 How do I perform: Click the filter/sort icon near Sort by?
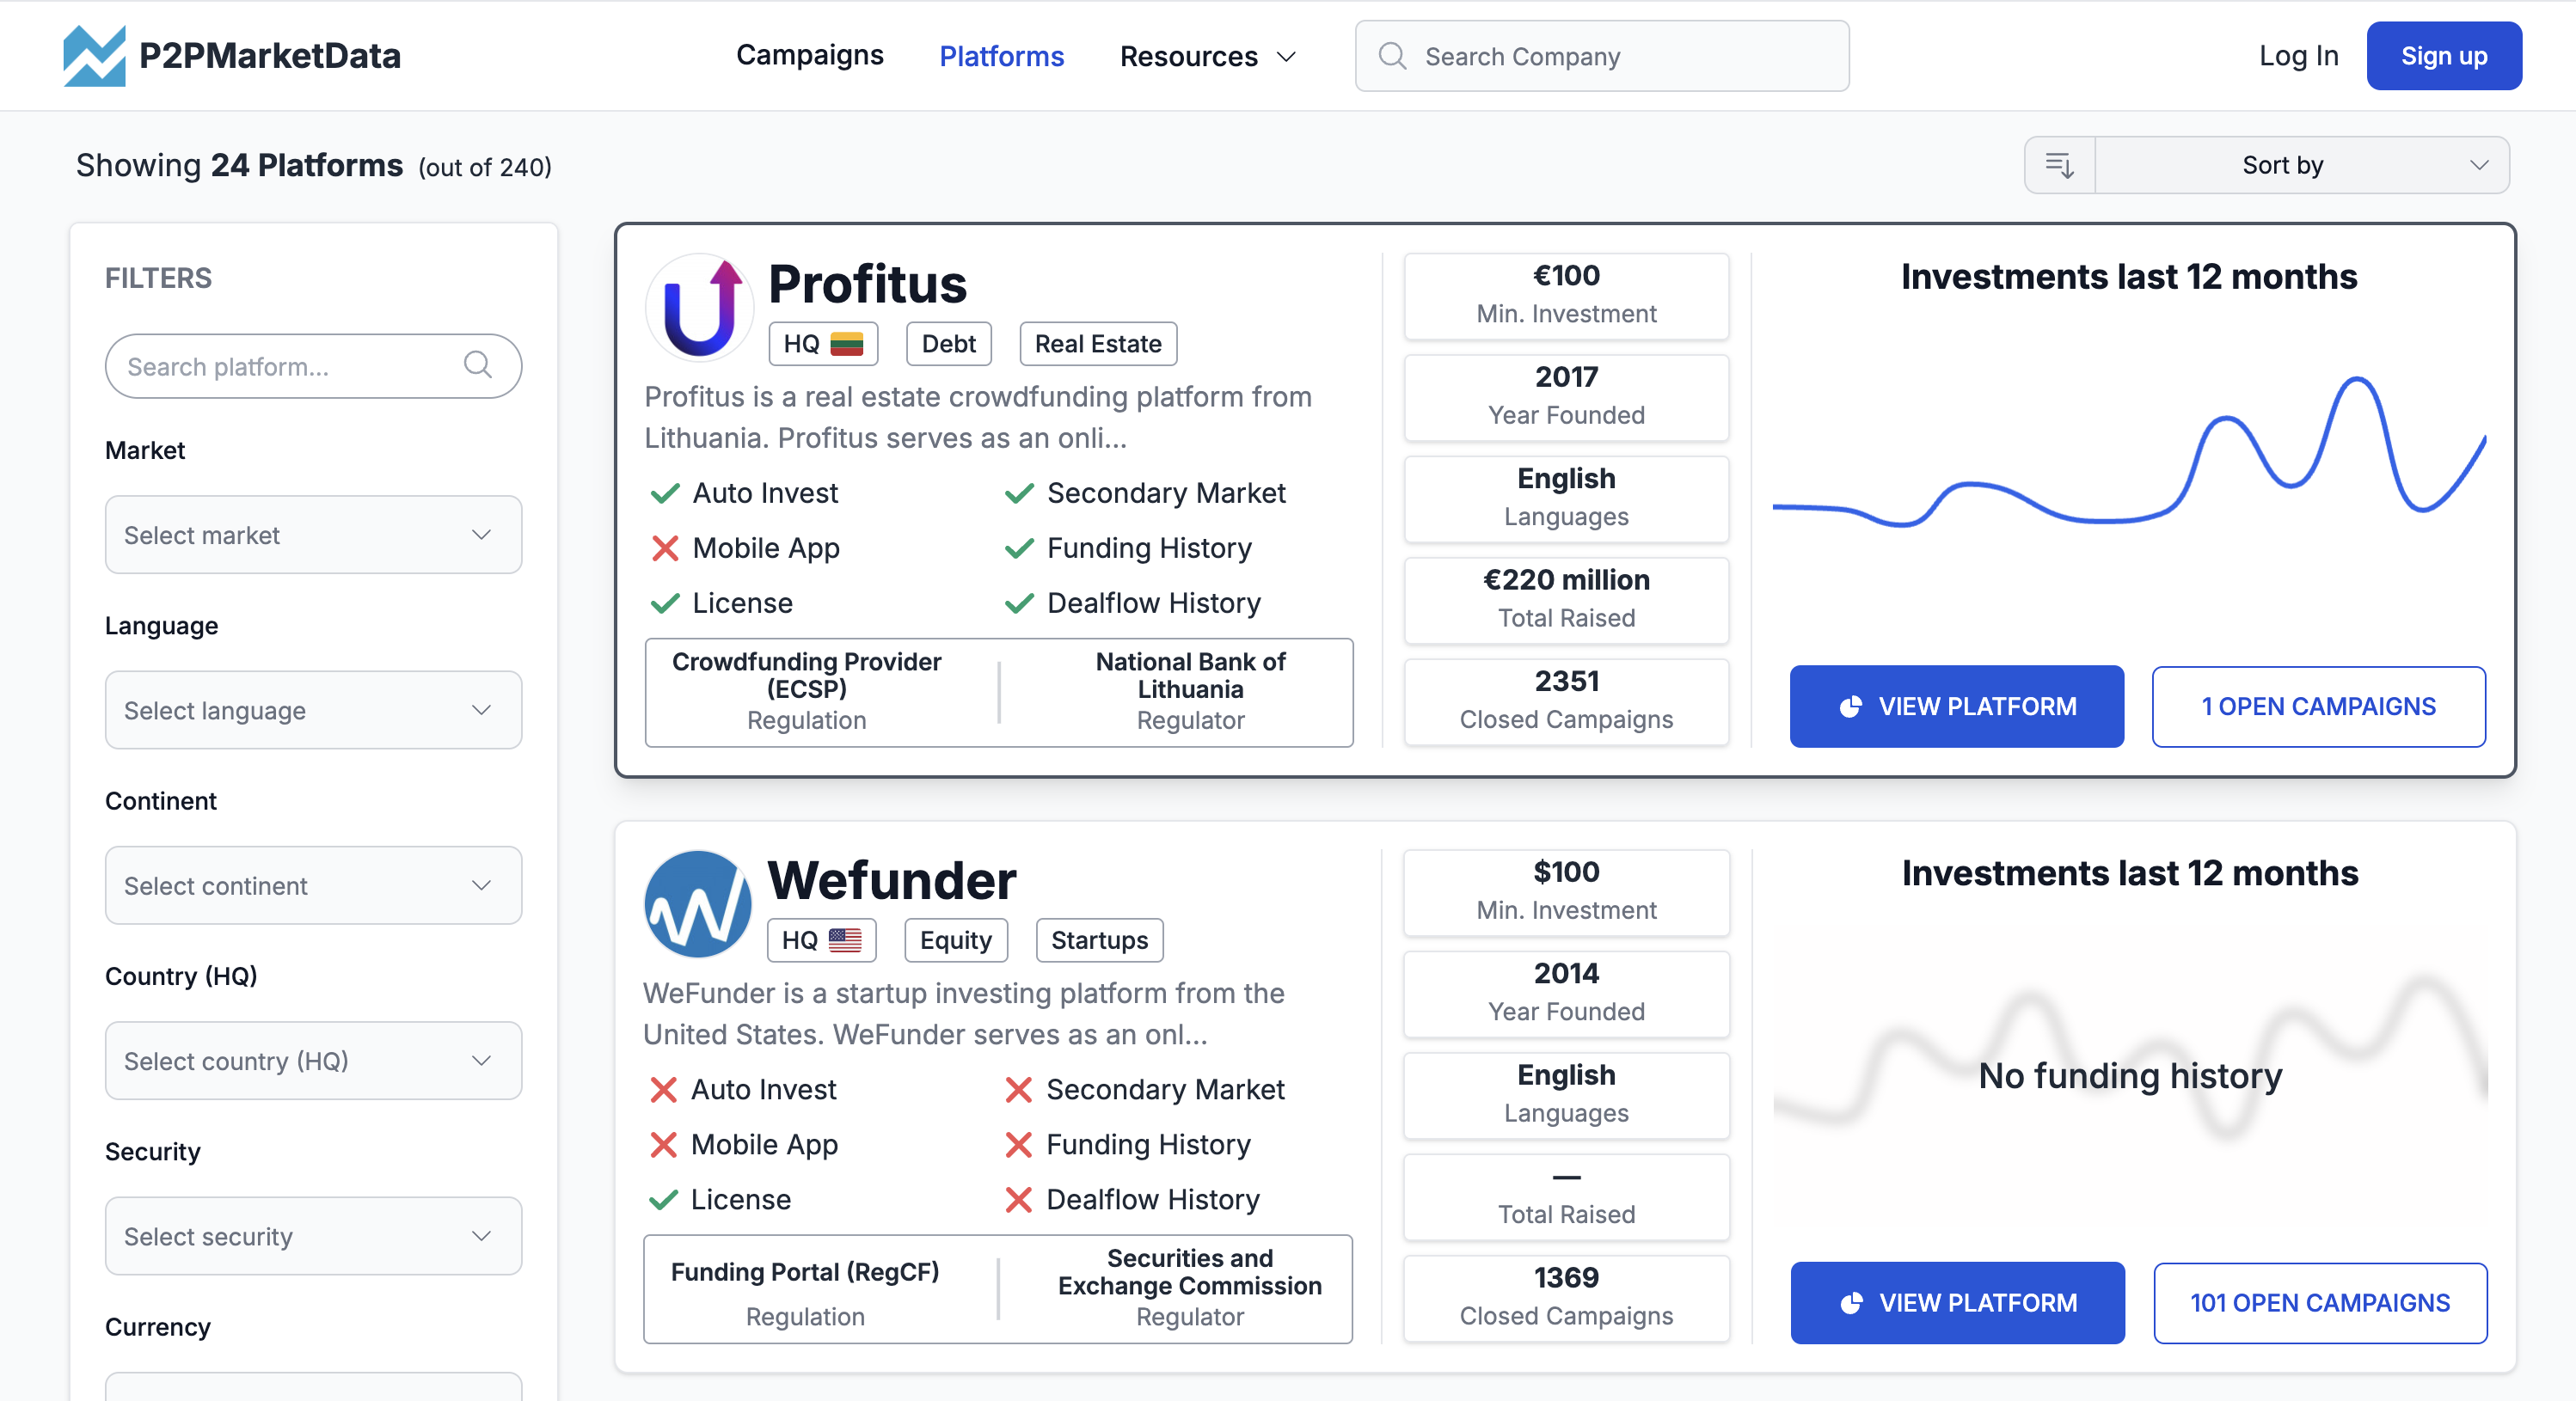point(2060,164)
